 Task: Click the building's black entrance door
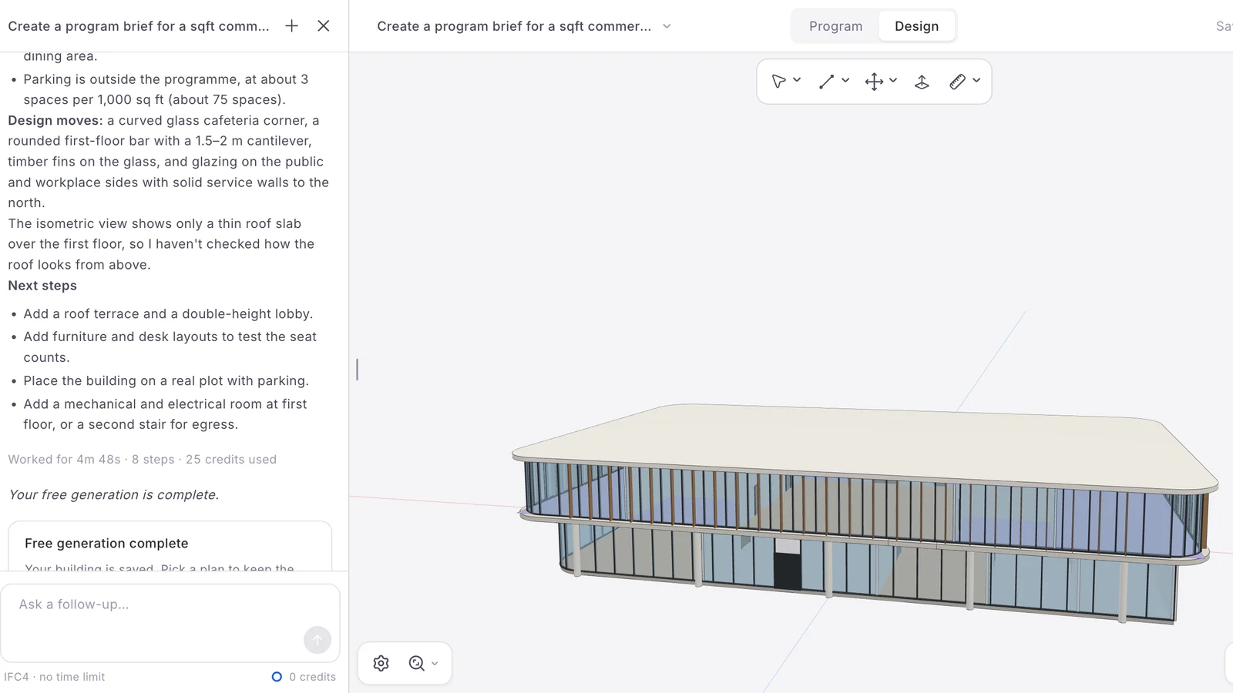[788, 571]
